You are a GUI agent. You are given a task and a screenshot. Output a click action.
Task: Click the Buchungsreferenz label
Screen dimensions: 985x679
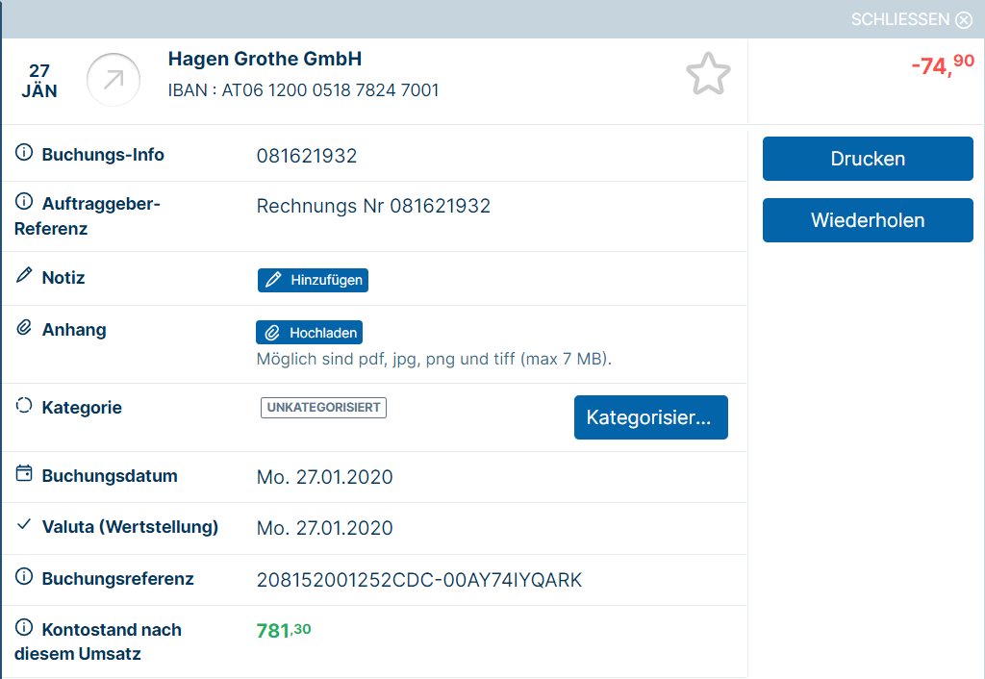pos(117,579)
